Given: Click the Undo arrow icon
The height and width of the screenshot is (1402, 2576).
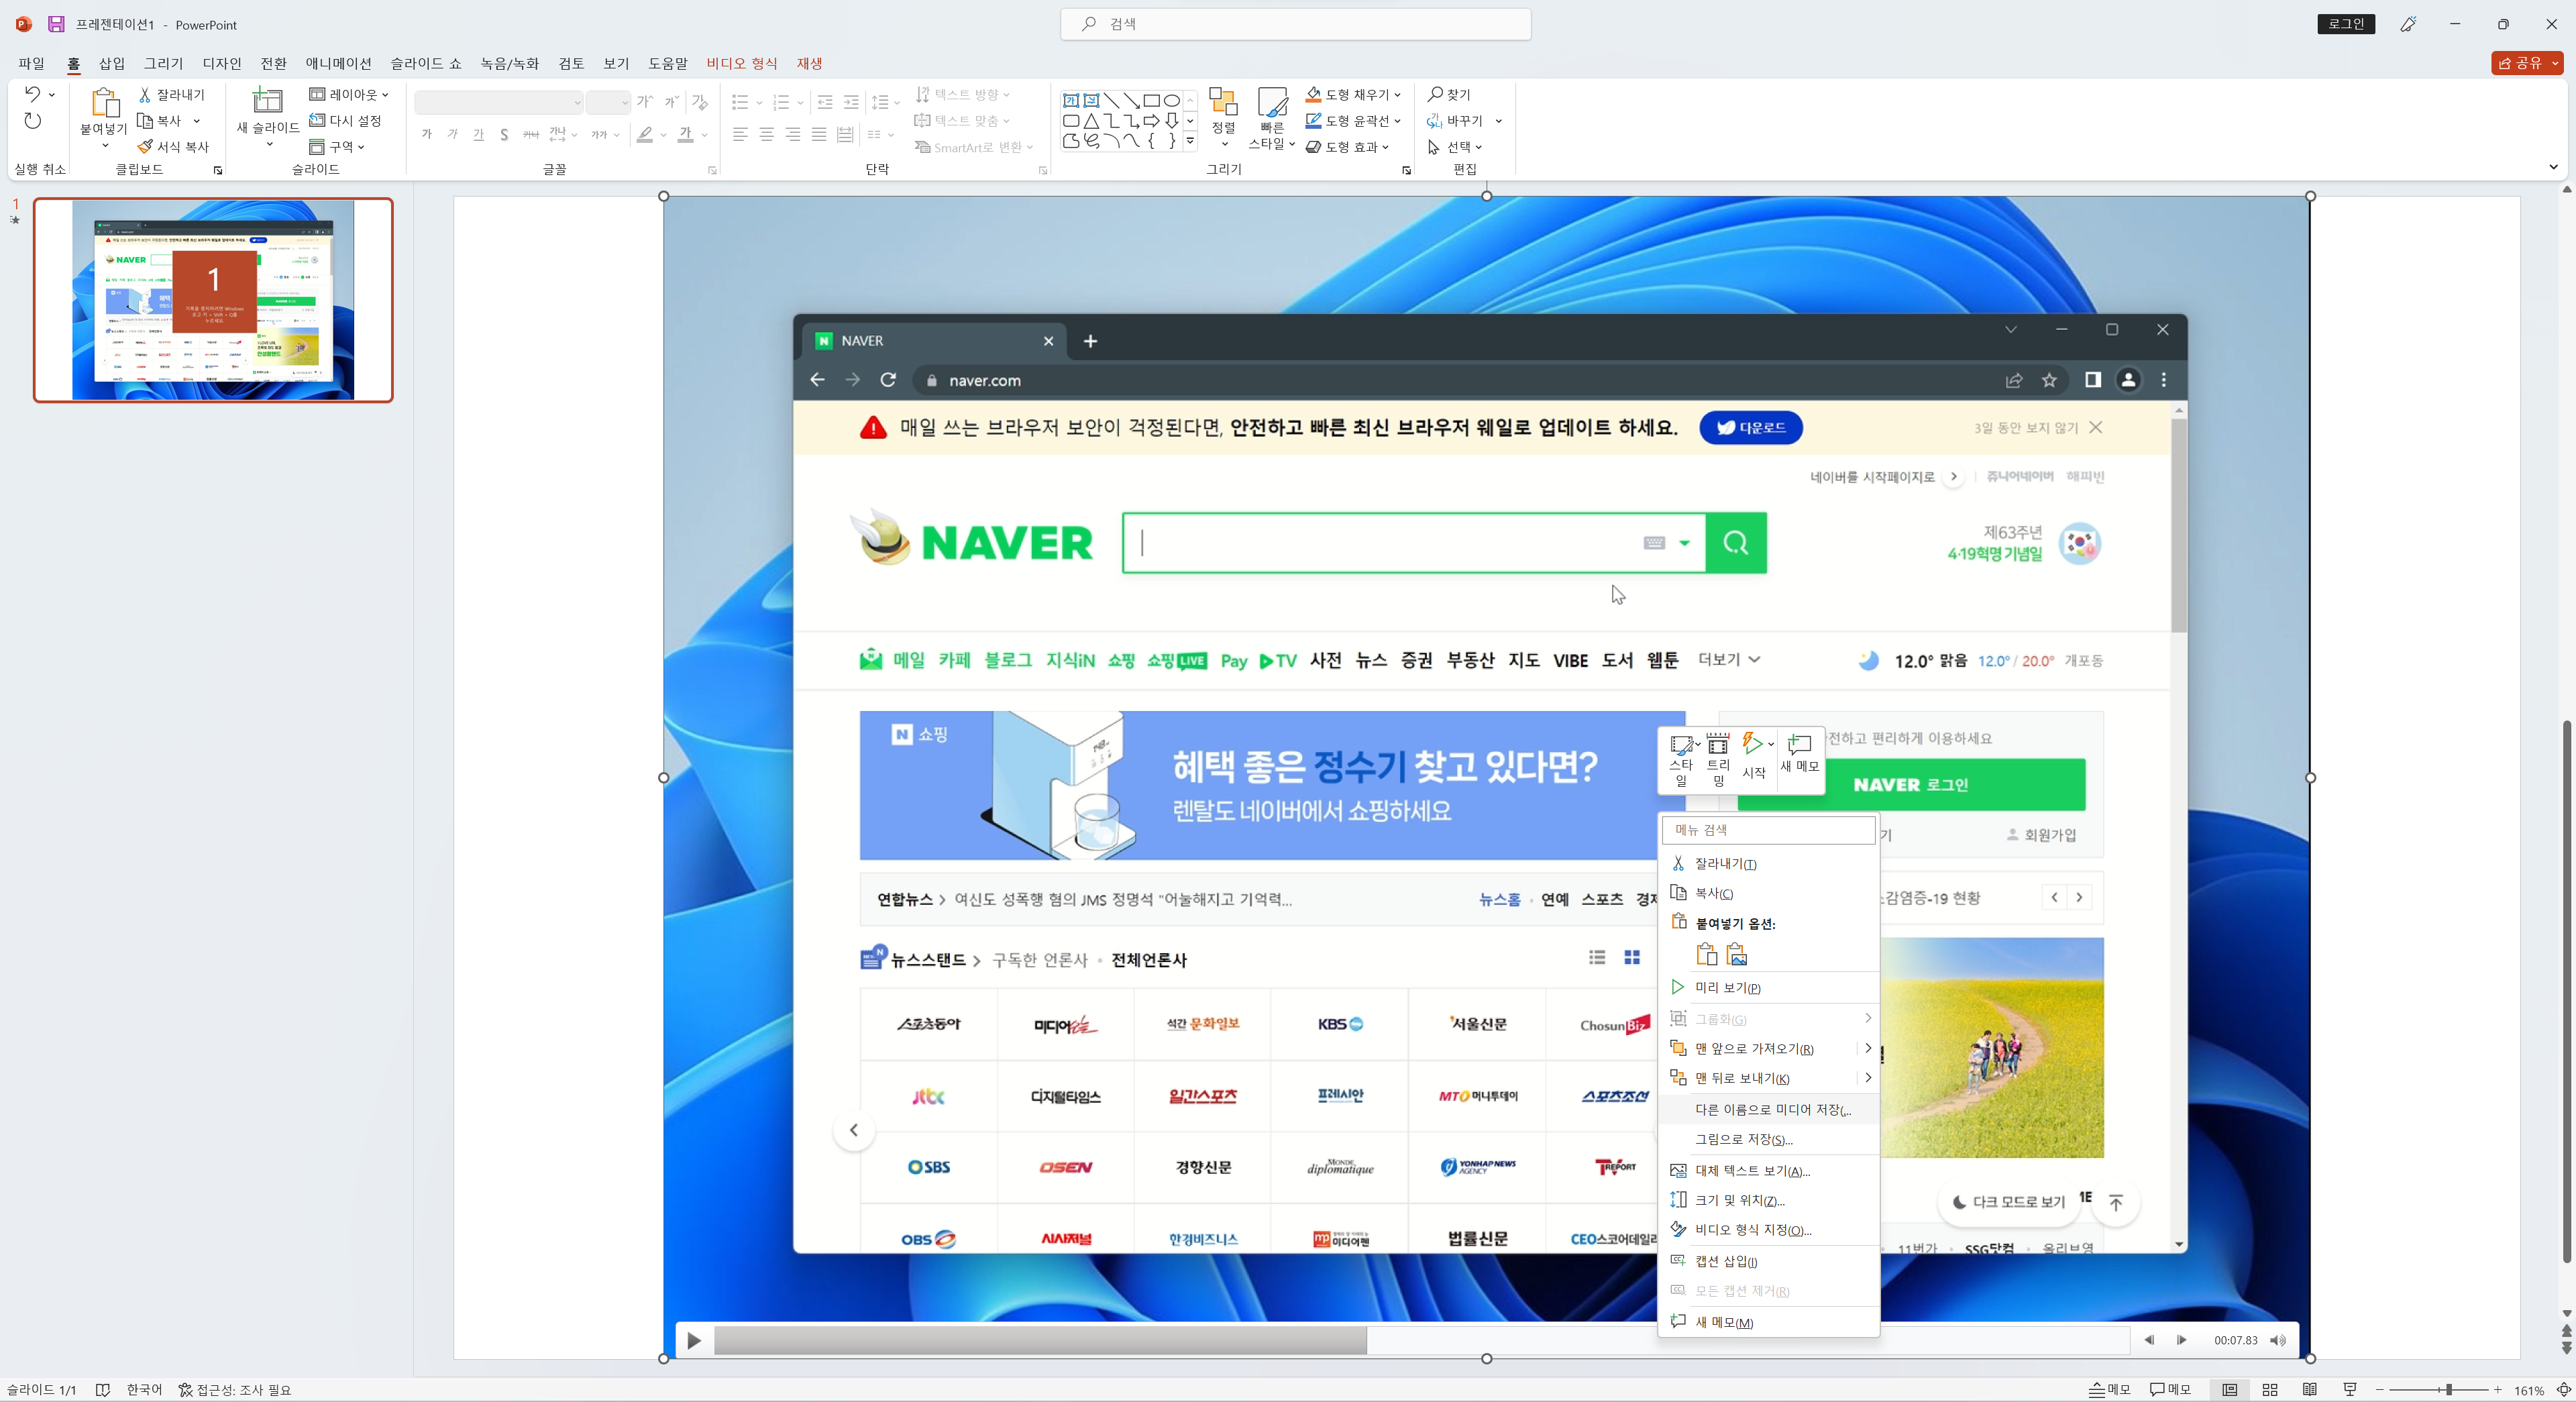Looking at the screenshot, I should click(x=32, y=94).
